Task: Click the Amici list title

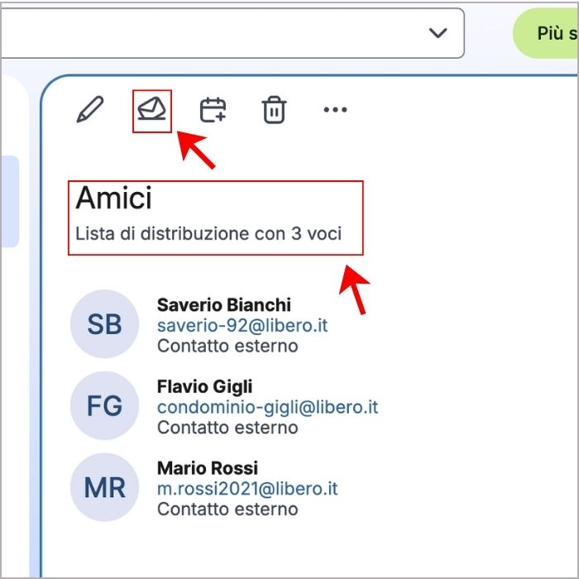Action: [x=114, y=198]
